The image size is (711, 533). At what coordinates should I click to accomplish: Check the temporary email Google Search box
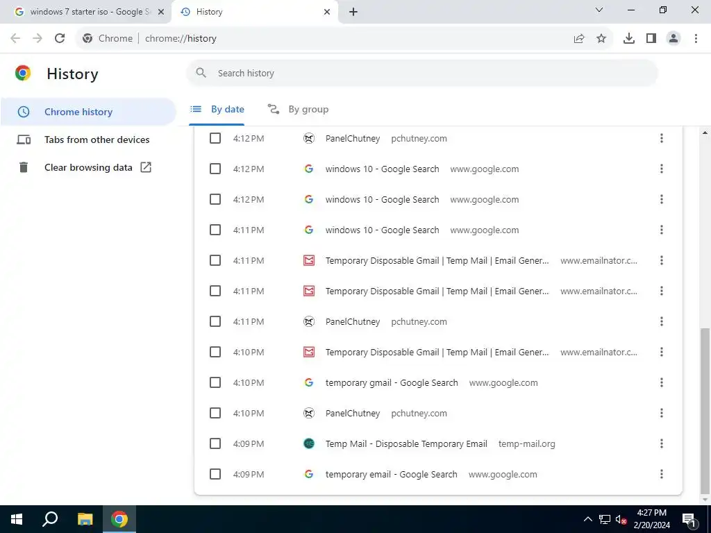[x=215, y=474]
